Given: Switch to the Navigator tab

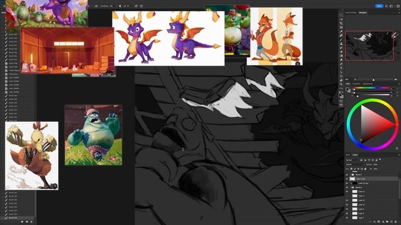Looking at the screenshot, I should (x=363, y=12).
